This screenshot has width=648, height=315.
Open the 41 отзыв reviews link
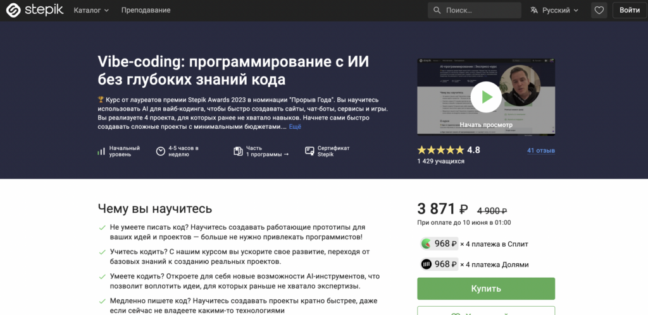541,150
